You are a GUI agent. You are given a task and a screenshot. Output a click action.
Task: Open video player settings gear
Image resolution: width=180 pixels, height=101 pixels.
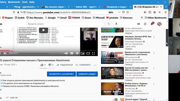77,53
